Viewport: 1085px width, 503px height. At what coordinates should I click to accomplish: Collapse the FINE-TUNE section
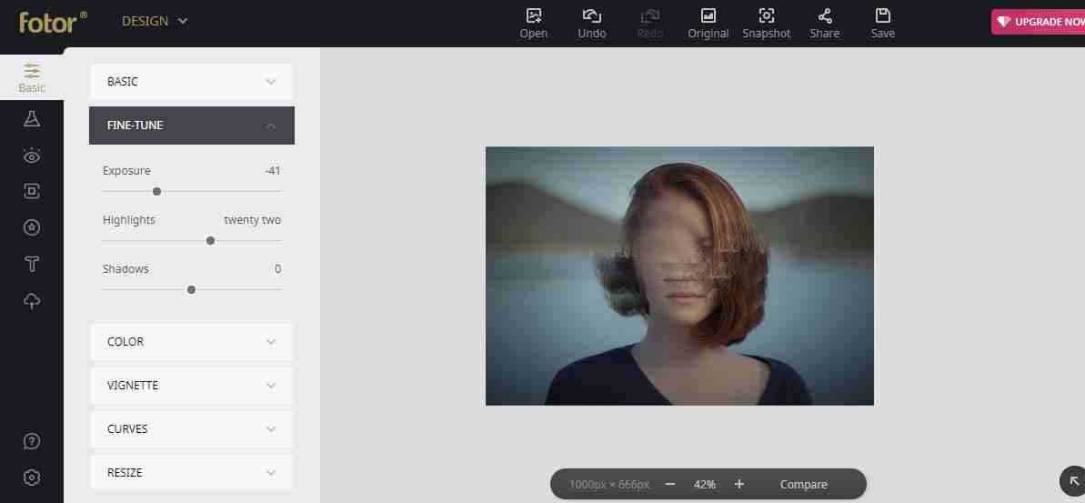click(x=192, y=126)
